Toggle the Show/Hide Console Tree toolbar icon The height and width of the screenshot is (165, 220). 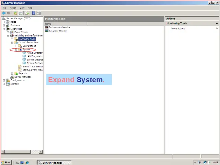[x=21, y=13]
